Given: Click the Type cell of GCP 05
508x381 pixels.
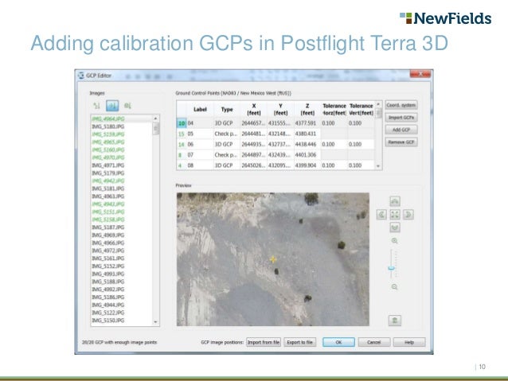Looking at the screenshot, I should [x=227, y=134].
